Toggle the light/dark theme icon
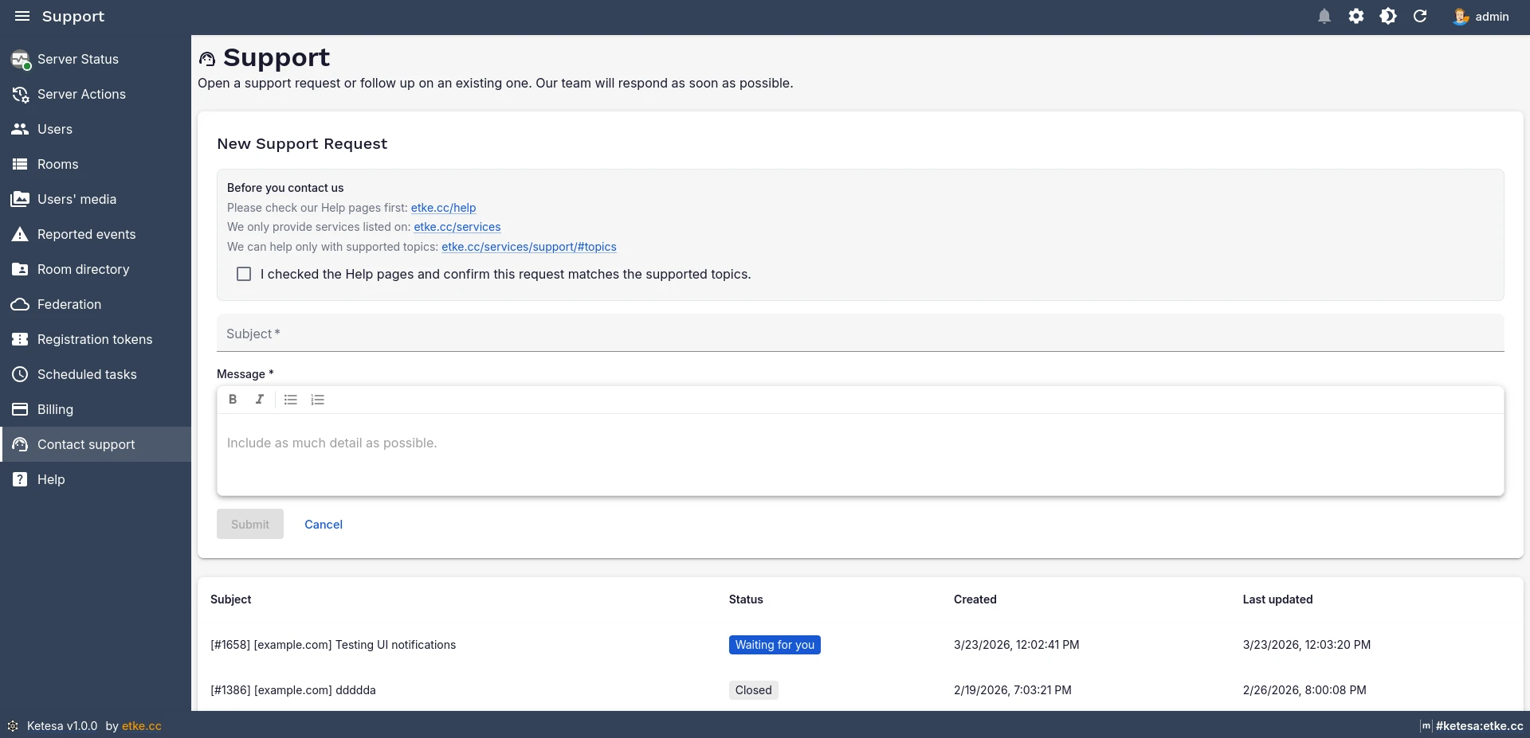This screenshot has height=738, width=1530. point(1387,17)
